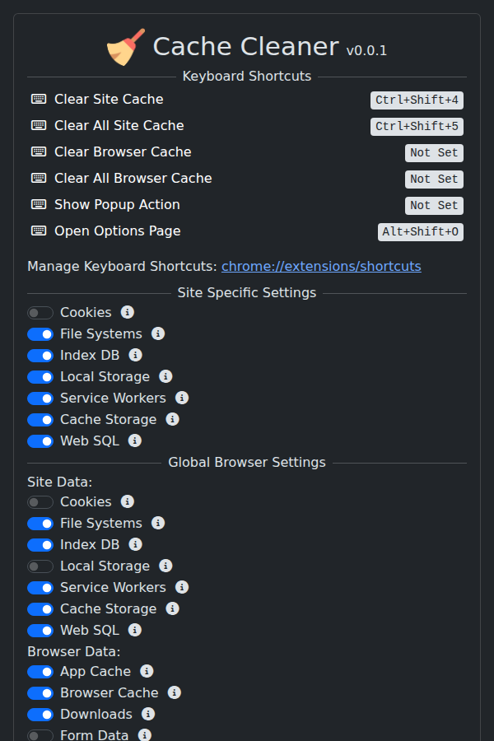Disable the Downloads toggle under Browser Data

point(40,714)
